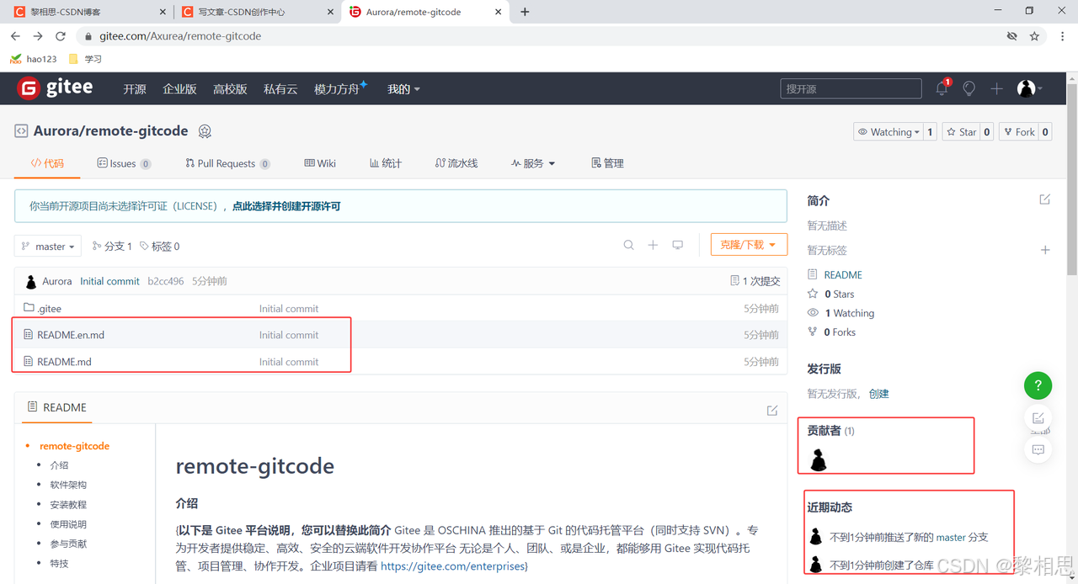This screenshot has height=584, width=1078.
Task: Open the 克隆/下载 dropdown button
Action: pos(748,245)
